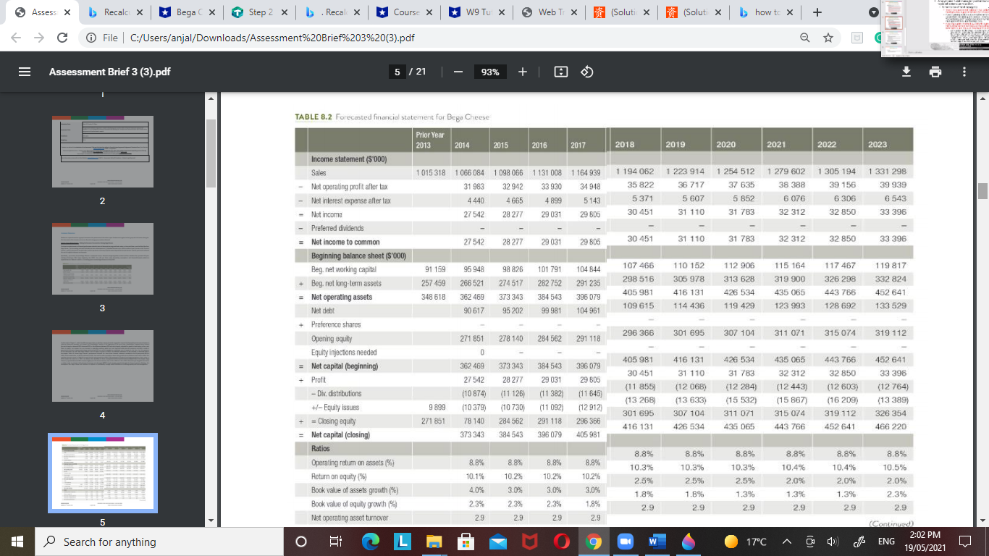Screen dimensions: 989x556
Task: Click the Chrome icon on the taskbar
Action: tap(594, 542)
